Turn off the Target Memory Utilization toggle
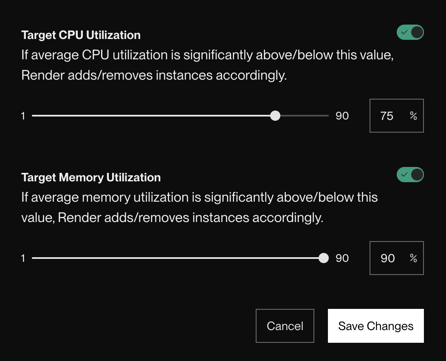Viewport: 446px width, 361px height. tap(410, 174)
